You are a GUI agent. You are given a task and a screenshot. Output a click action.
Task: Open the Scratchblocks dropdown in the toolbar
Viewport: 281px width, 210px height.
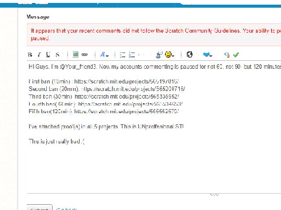207,55
